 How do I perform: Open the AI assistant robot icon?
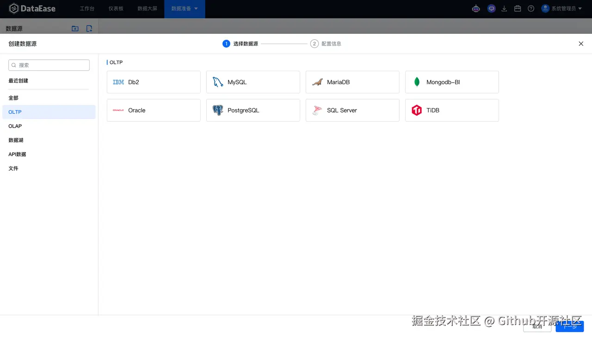tap(476, 8)
